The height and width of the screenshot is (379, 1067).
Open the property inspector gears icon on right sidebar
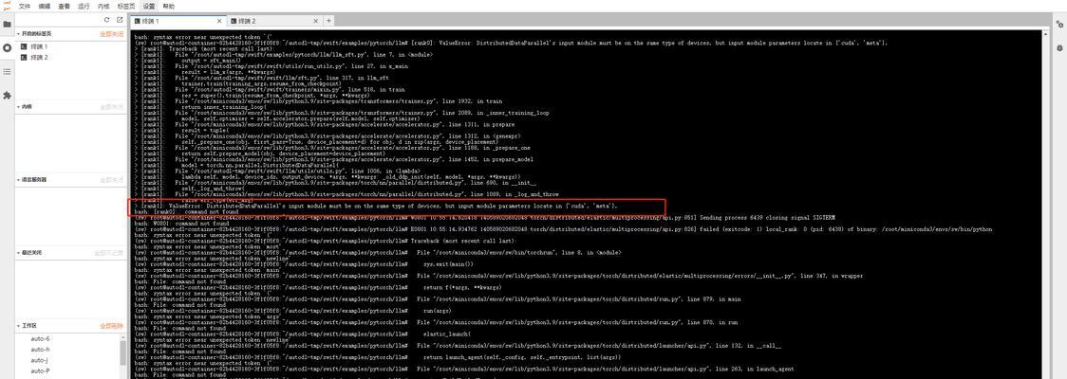coord(1059,26)
